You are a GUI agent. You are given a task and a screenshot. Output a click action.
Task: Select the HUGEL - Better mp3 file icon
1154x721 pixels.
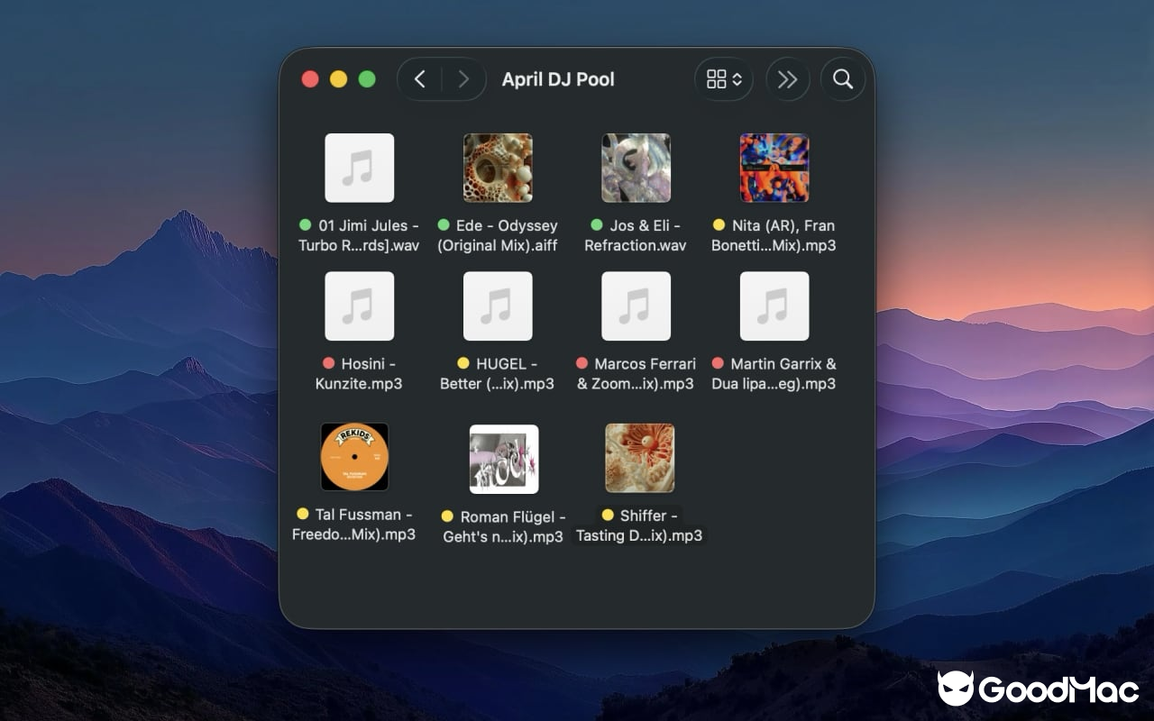(498, 306)
